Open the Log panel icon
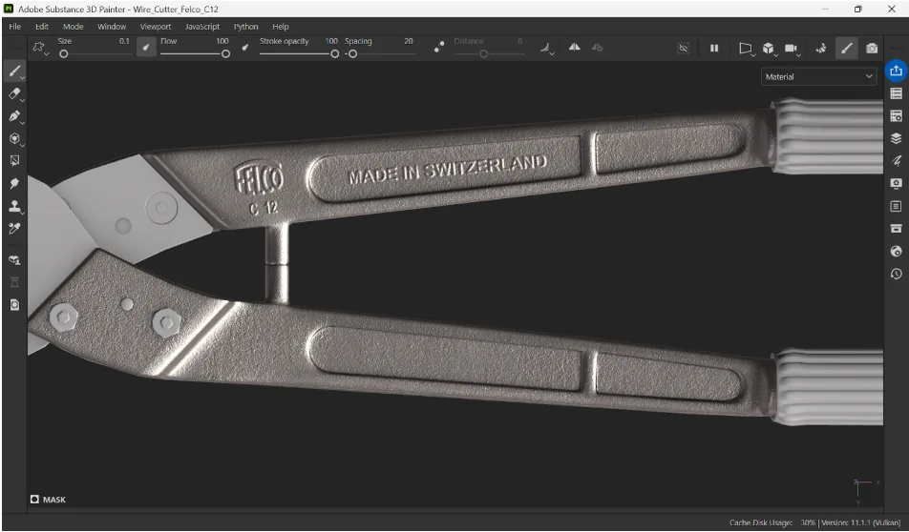 (x=897, y=206)
